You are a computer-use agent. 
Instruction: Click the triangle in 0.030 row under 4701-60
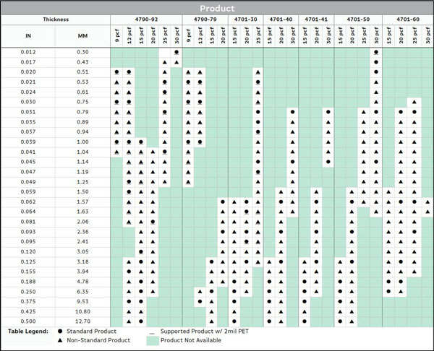point(414,102)
